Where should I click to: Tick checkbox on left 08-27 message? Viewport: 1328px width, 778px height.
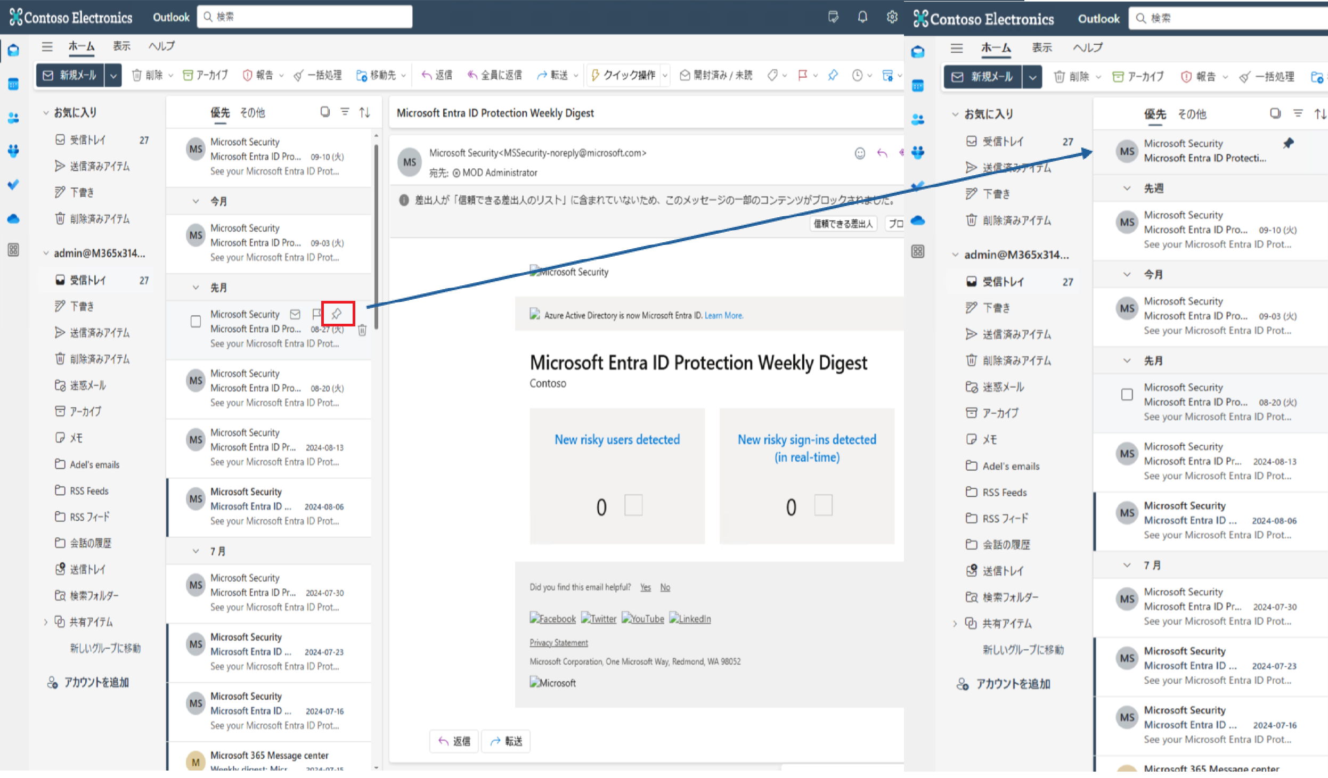196,322
